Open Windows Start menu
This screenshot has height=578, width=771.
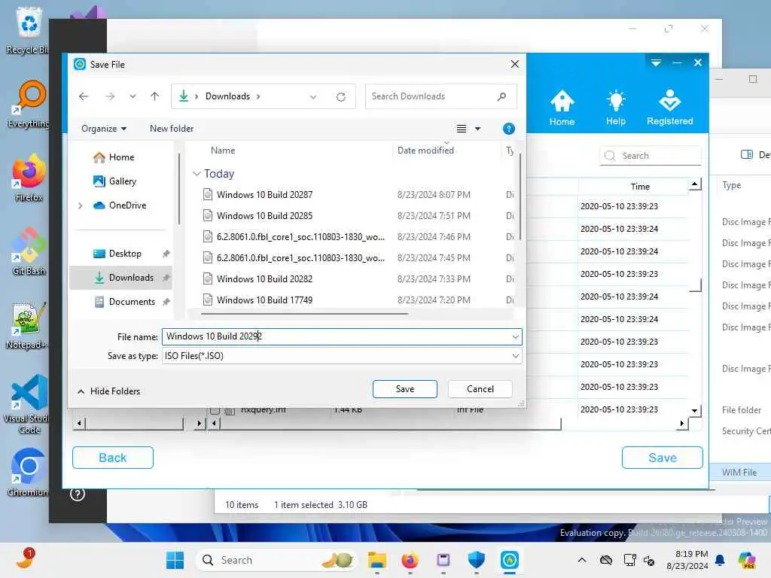coord(175,560)
